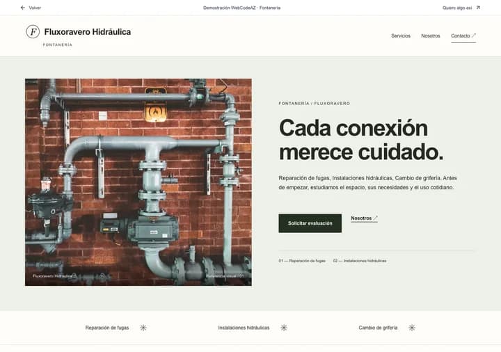The width and height of the screenshot is (501, 352).
Task: Click the circular F logo icon
Action: pyautogui.click(x=33, y=31)
